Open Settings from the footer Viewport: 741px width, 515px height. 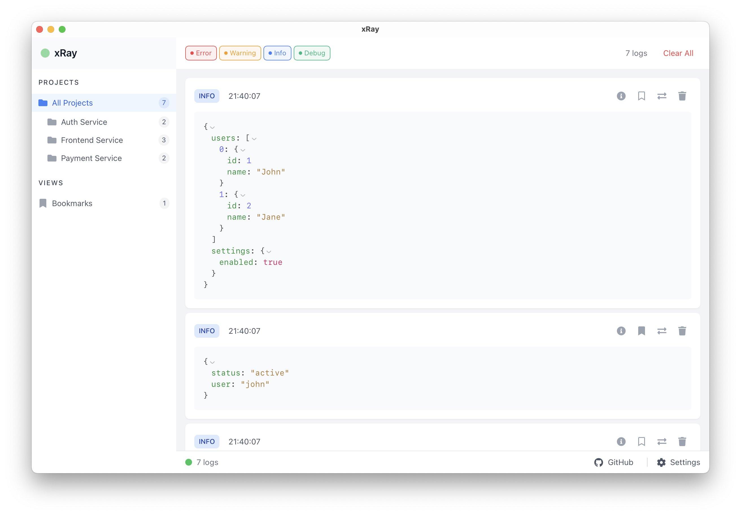coord(678,462)
